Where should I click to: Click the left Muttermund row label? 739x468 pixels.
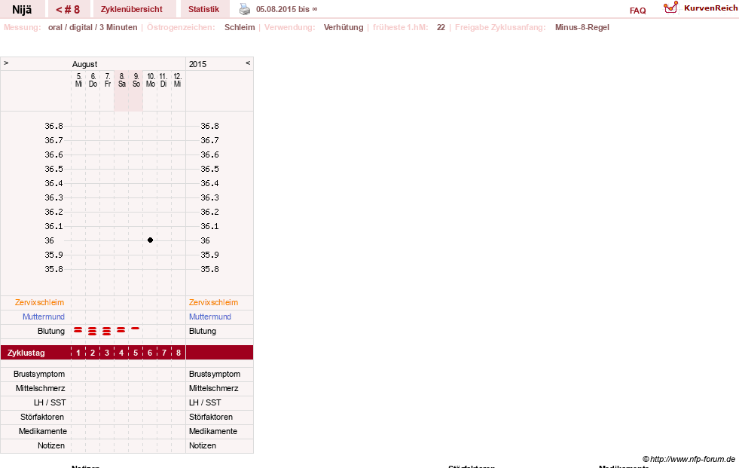tap(44, 317)
